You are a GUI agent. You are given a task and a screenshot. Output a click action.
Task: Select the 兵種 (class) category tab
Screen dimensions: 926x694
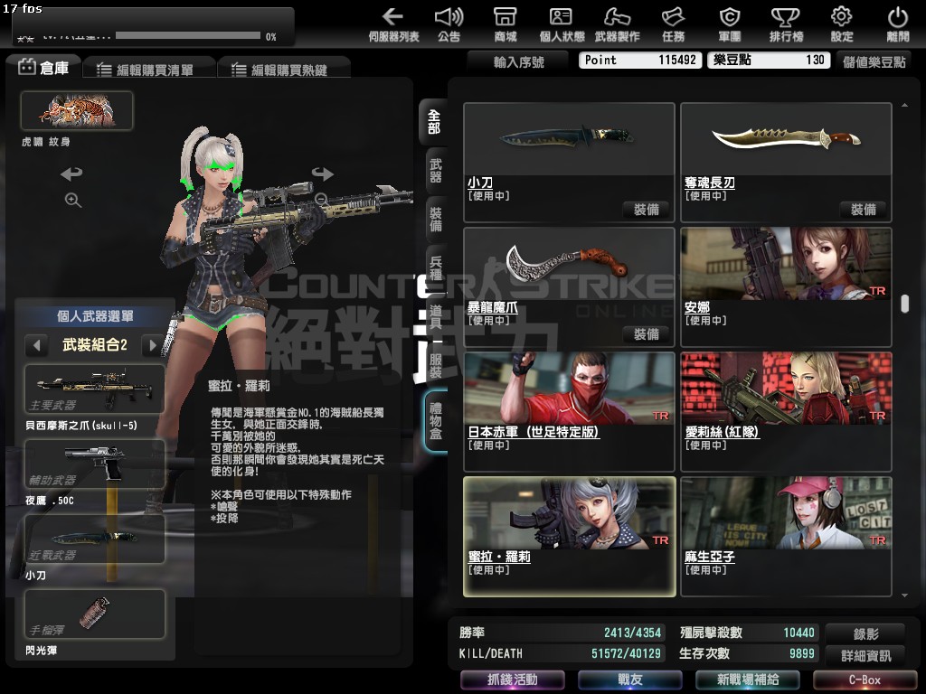point(435,267)
